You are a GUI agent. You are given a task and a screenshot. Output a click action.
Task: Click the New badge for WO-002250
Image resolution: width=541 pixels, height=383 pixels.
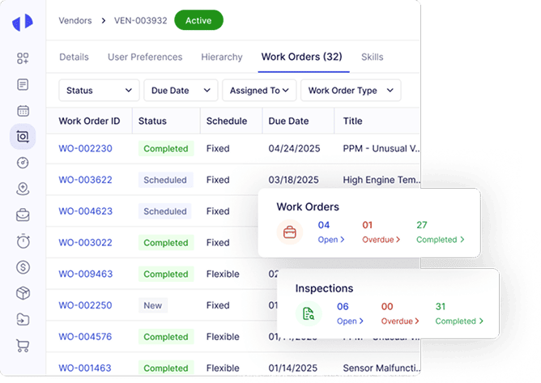click(x=153, y=305)
